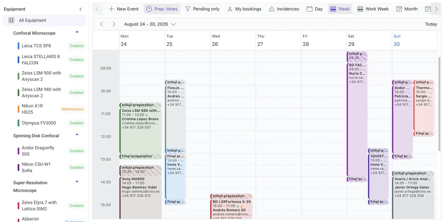
Task: Open the Sony MA900 booking by Hugo Ramírez
Action: click(x=141, y=198)
